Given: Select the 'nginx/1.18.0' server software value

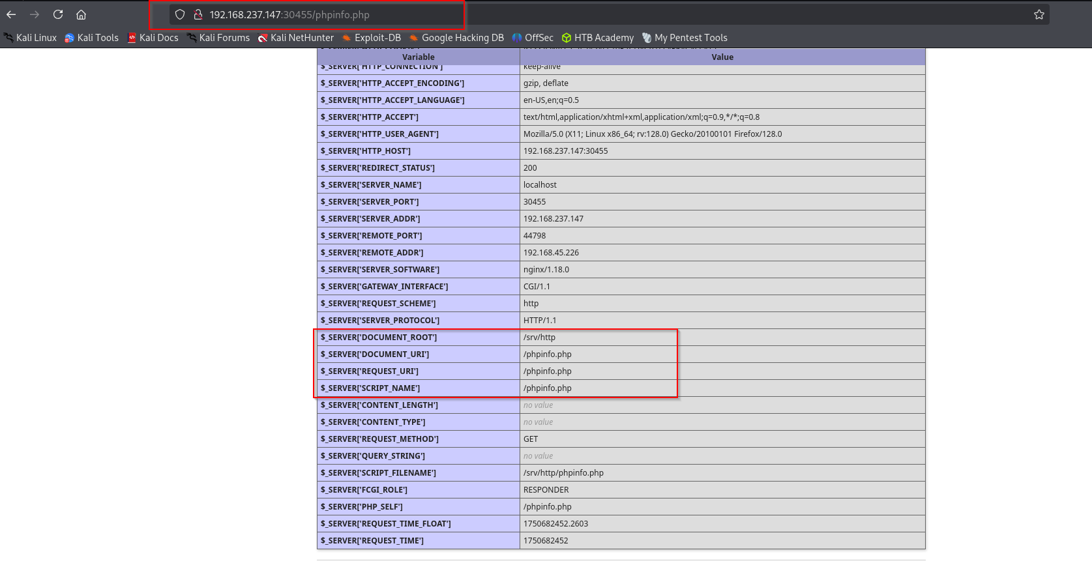Looking at the screenshot, I should 546,270.
